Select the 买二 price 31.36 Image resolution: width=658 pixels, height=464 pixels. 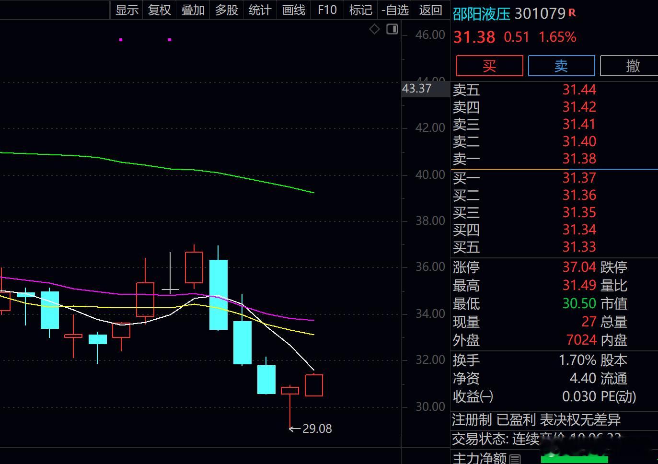[x=579, y=195]
